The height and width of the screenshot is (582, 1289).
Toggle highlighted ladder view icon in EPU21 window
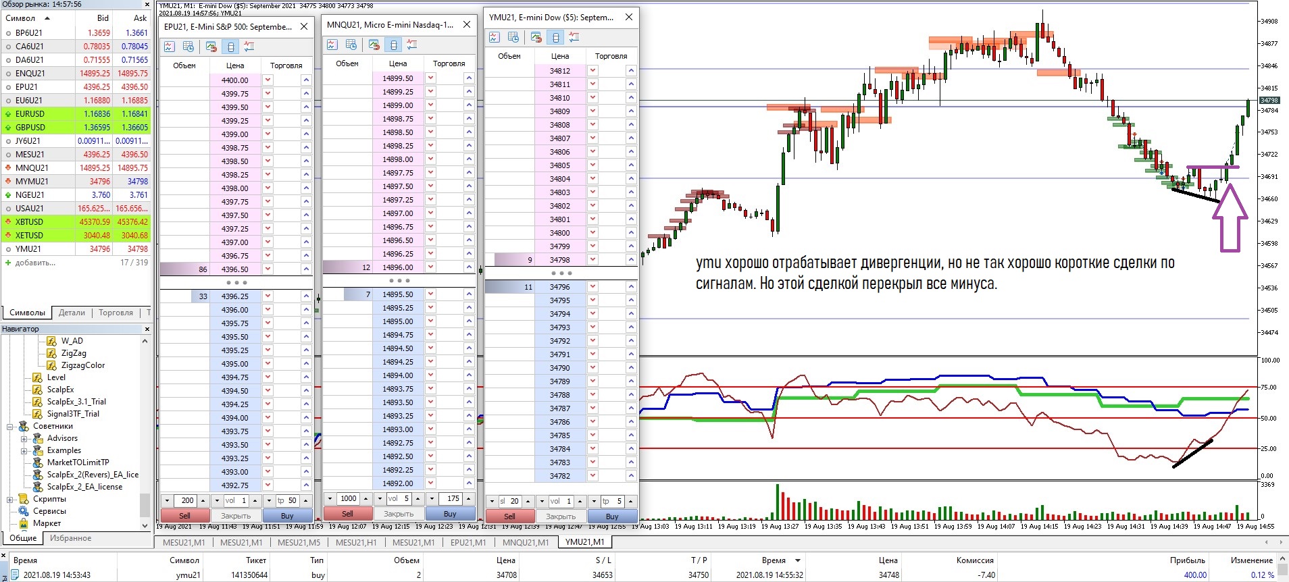pyautogui.click(x=230, y=47)
